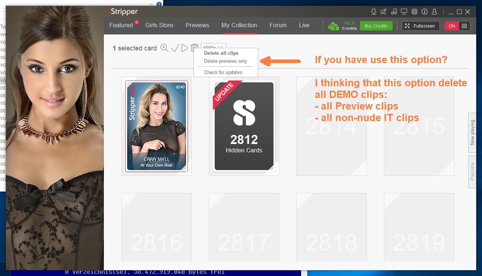Open the Now playing side tab
This screenshot has height=276, width=482.
pyautogui.click(x=472, y=132)
